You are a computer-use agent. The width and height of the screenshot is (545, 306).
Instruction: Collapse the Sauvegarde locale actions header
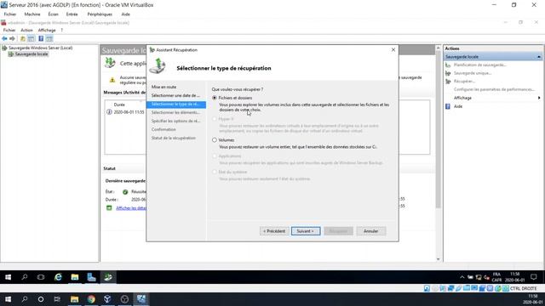[539, 57]
